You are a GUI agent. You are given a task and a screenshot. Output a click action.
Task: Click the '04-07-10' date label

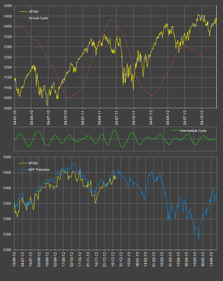[48, 118]
